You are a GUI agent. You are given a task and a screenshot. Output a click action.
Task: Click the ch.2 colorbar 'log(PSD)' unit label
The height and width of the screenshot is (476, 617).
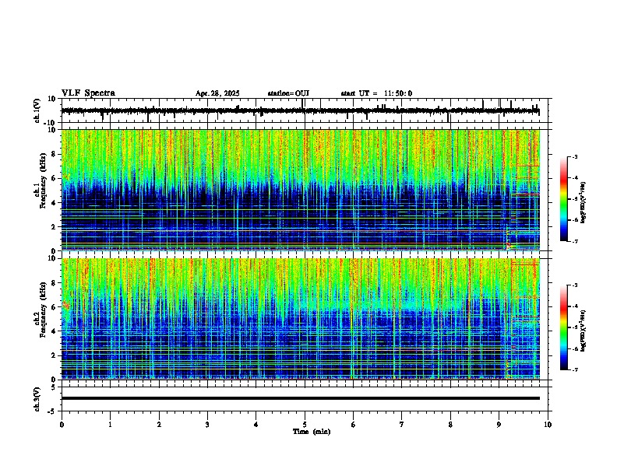click(584, 331)
